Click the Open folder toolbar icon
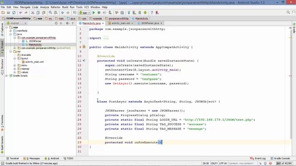The height and width of the screenshot is (166, 296). coord(3,12)
